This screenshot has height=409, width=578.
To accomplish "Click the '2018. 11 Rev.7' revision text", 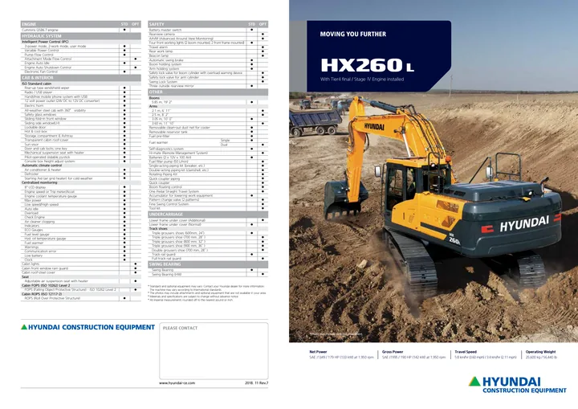I will (x=257, y=382).
